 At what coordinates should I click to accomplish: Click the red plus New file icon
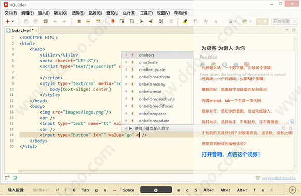(7, 21)
